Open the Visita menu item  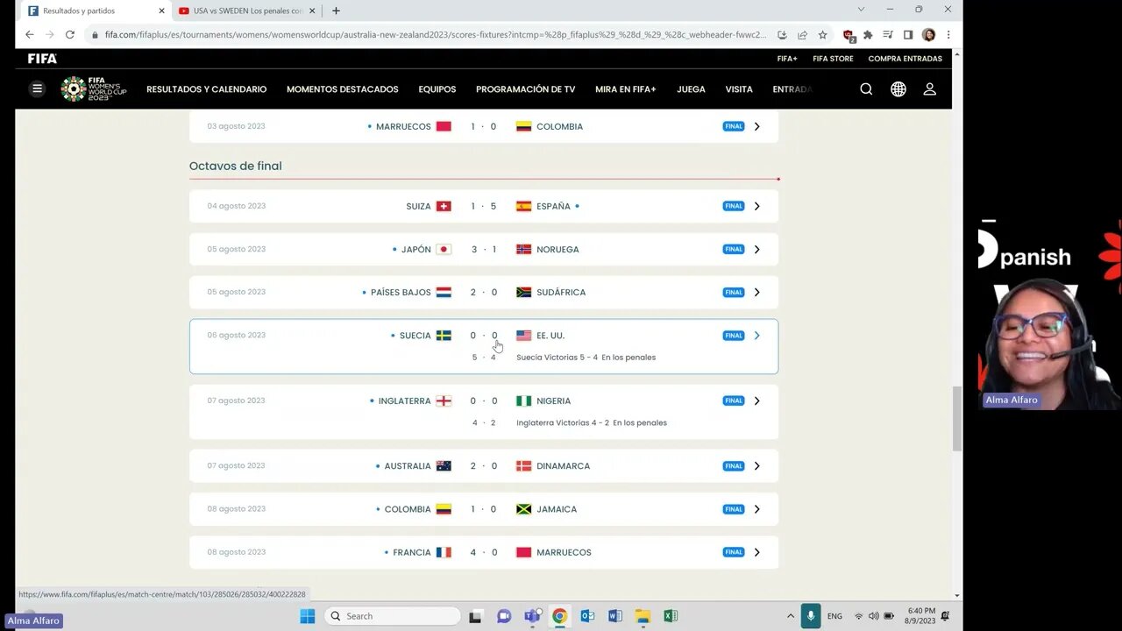tap(739, 89)
